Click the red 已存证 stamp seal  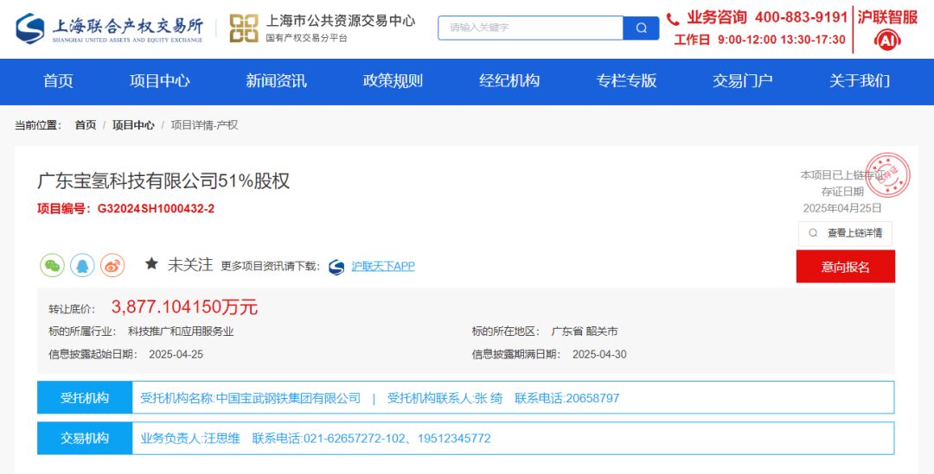(887, 175)
